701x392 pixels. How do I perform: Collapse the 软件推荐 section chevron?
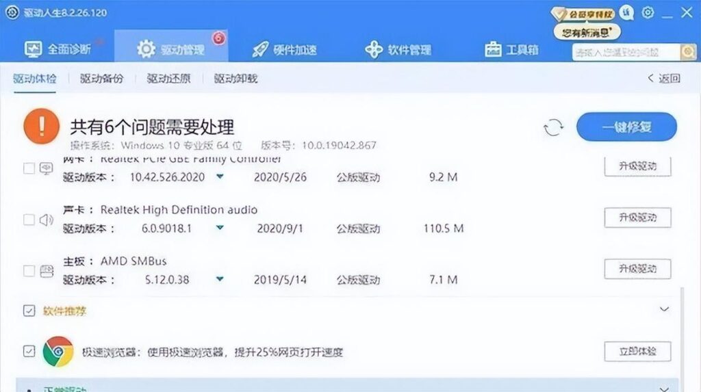664,309
